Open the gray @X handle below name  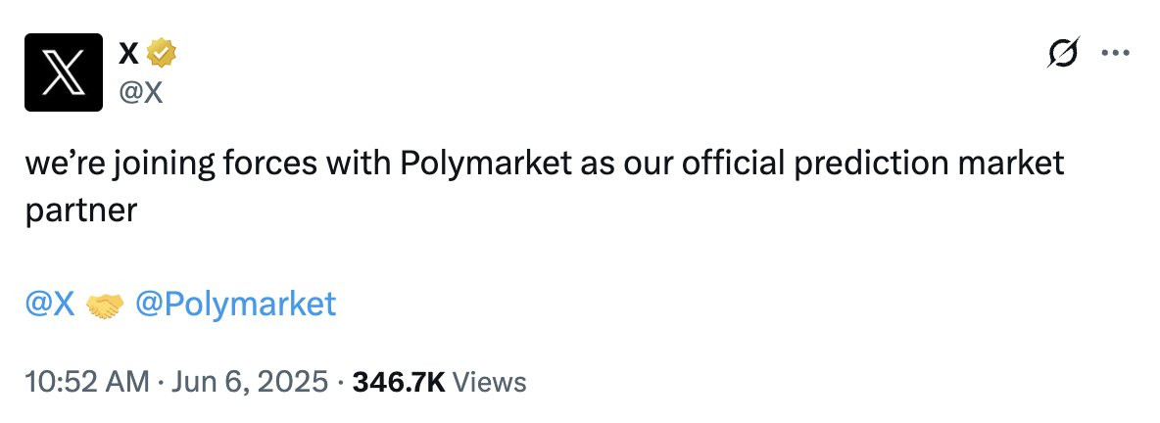[x=140, y=92]
